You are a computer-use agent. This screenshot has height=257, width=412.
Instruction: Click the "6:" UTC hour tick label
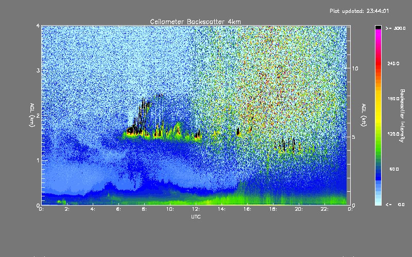(118, 209)
